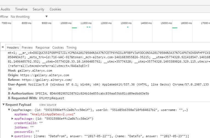210x138 pixels.
Task: Click the XMLHttpRequest header value
Action: click(x=51, y=98)
